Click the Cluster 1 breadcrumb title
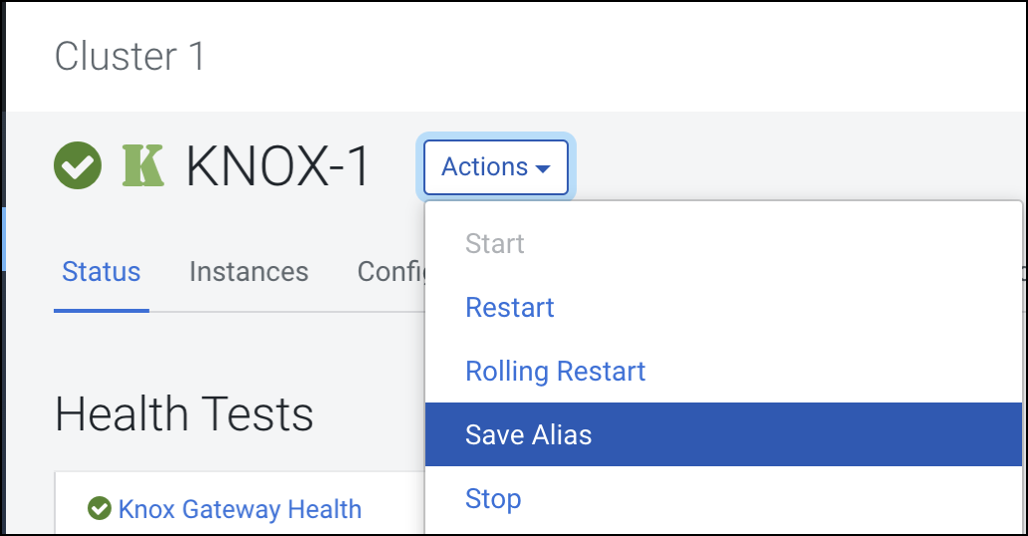Image resolution: width=1028 pixels, height=536 pixels. click(x=129, y=57)
